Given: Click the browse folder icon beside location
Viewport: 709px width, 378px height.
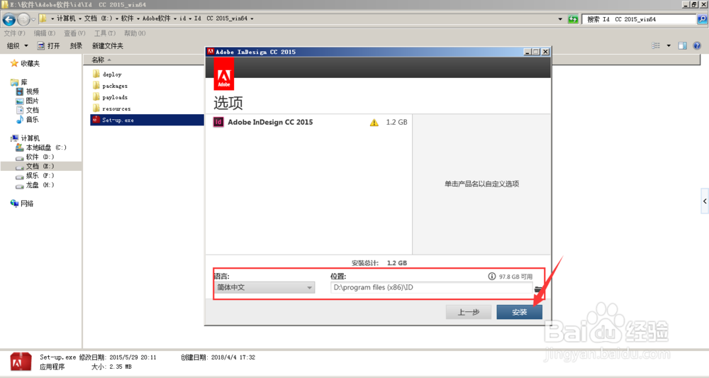Looking at the screenshot, I should click(x=538, y=289).
